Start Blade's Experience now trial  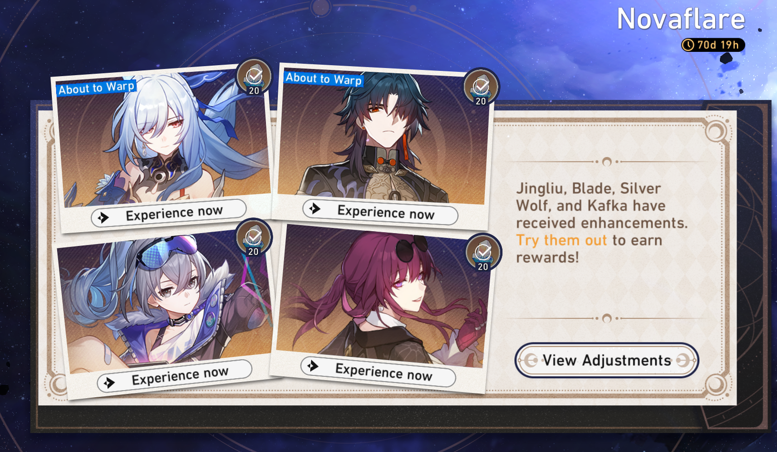(380, 211)
